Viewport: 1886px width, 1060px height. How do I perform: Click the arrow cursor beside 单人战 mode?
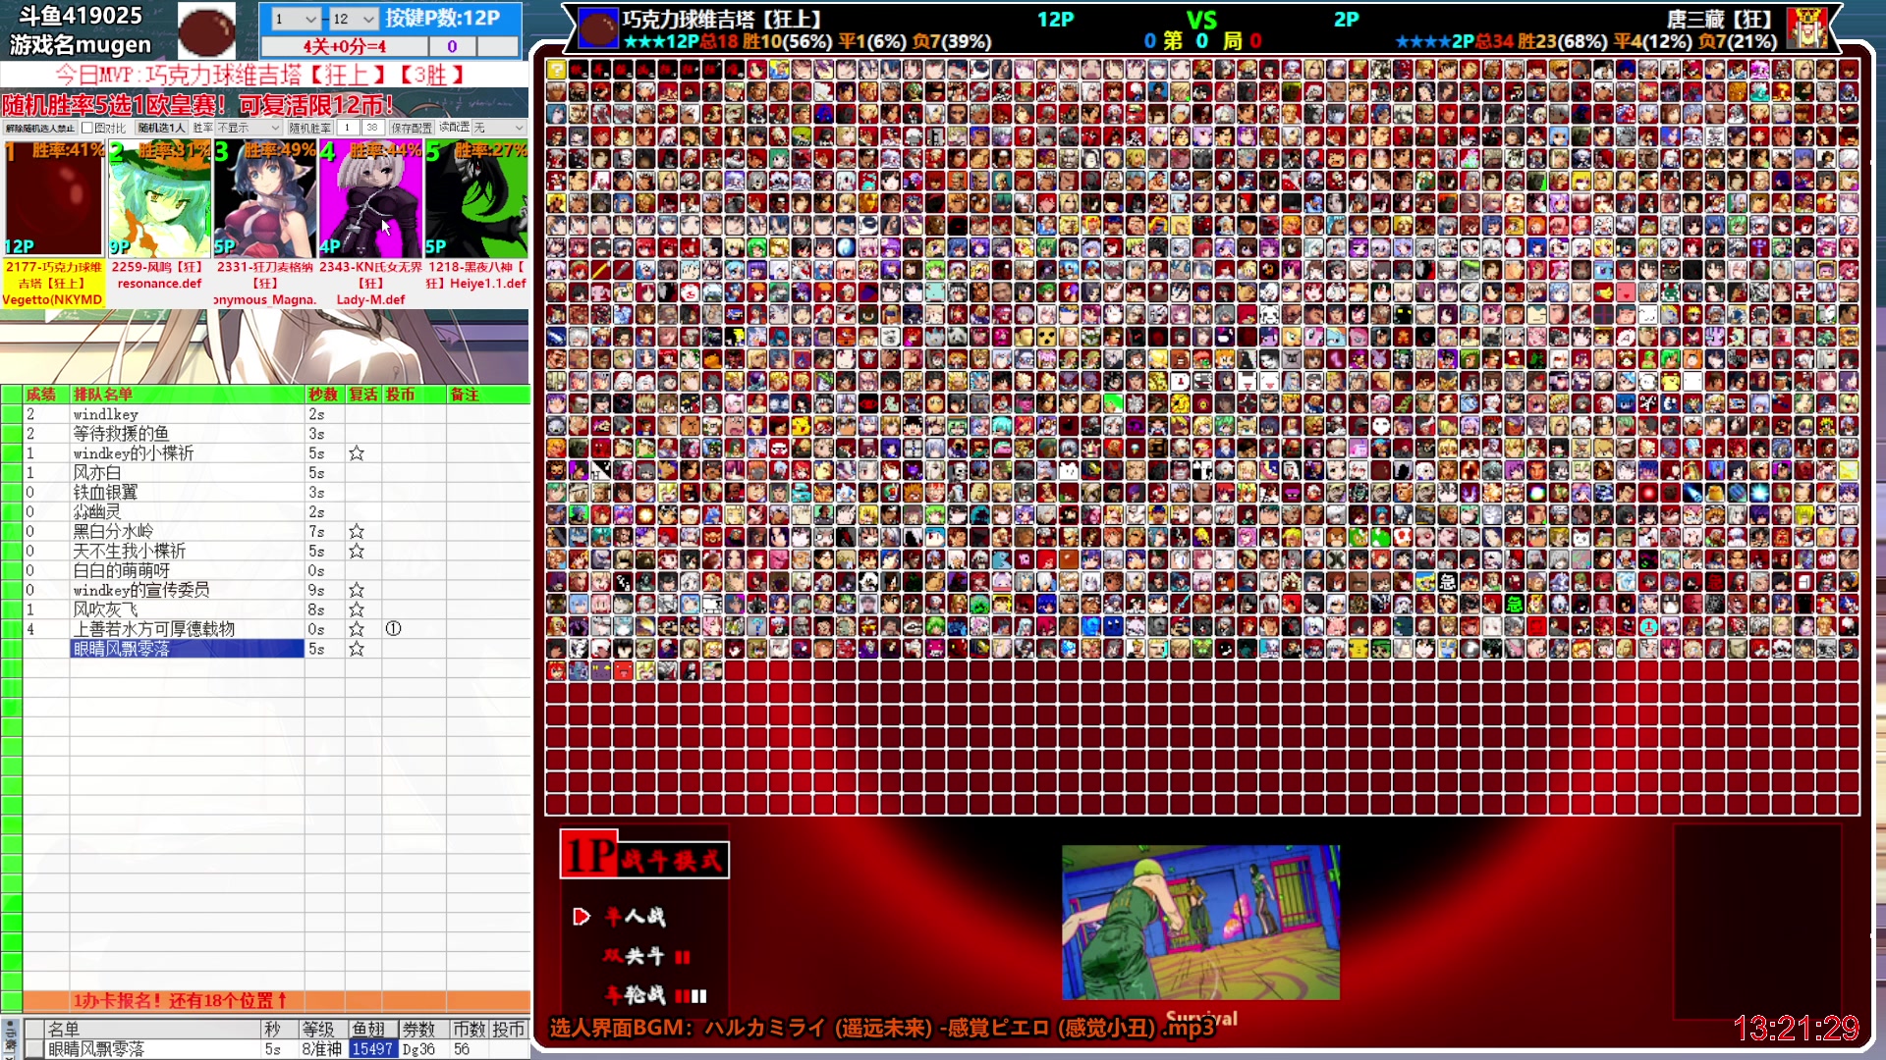[x=582, y=917]
